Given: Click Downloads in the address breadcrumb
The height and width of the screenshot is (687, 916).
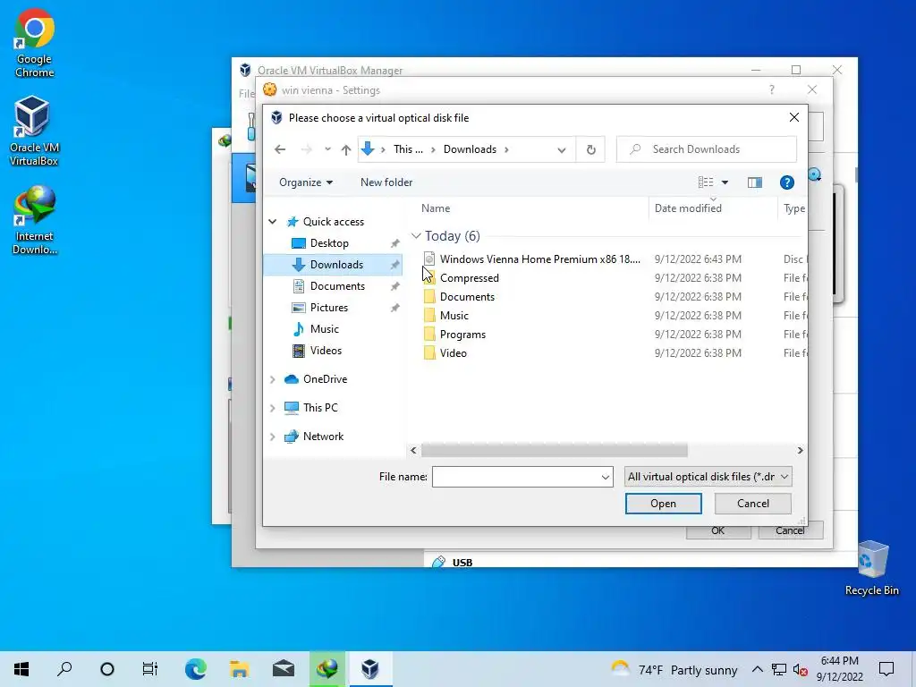Looking at the screenshot, I should [470, 149].
